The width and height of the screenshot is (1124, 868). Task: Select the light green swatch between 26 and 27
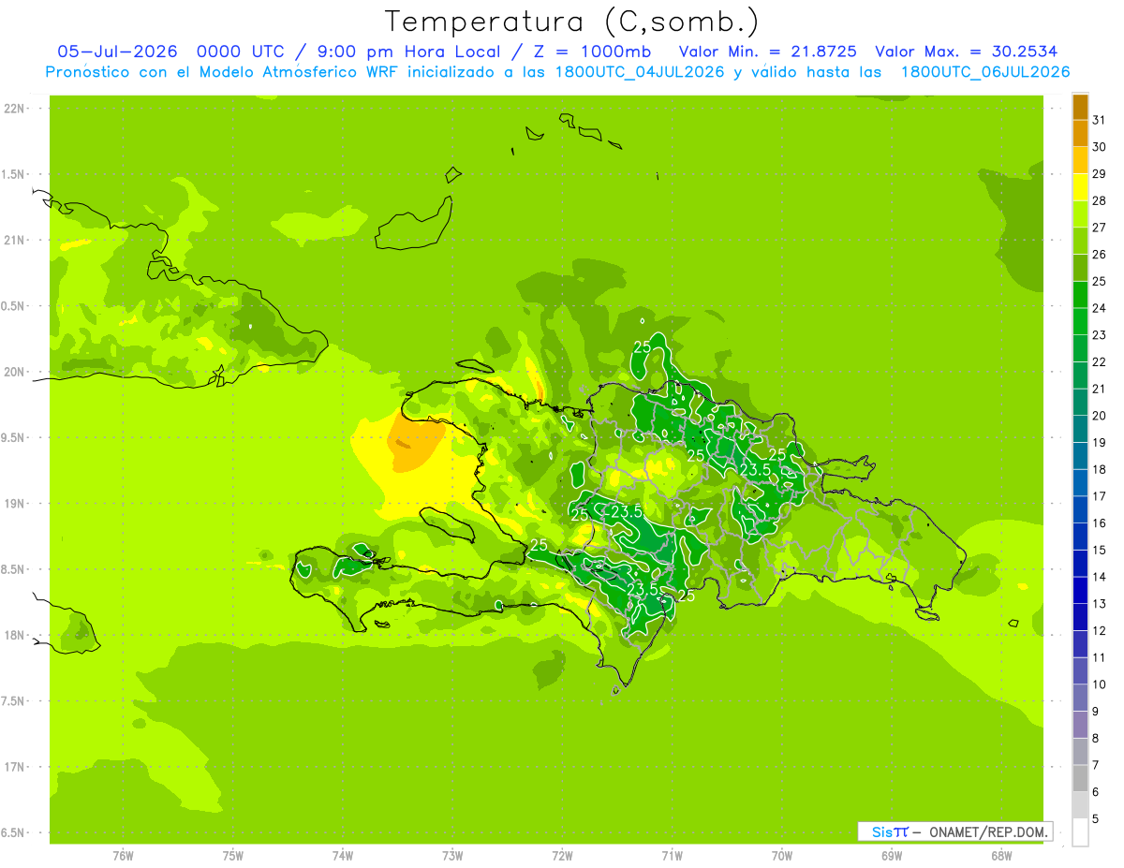click(1080, 241)
